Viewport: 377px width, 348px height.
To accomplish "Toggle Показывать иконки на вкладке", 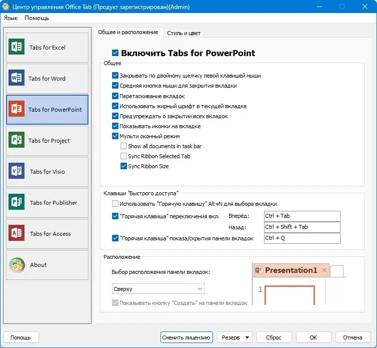I will click(115, 126).
